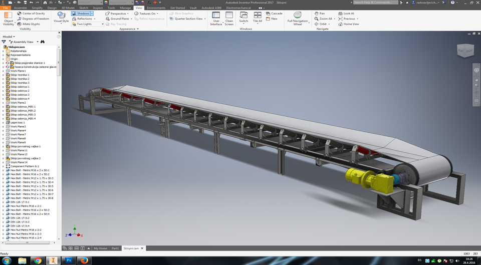Switch to the Assemble ribbon tab
Viewport: 481px width, 265px height.
[21, 8]
